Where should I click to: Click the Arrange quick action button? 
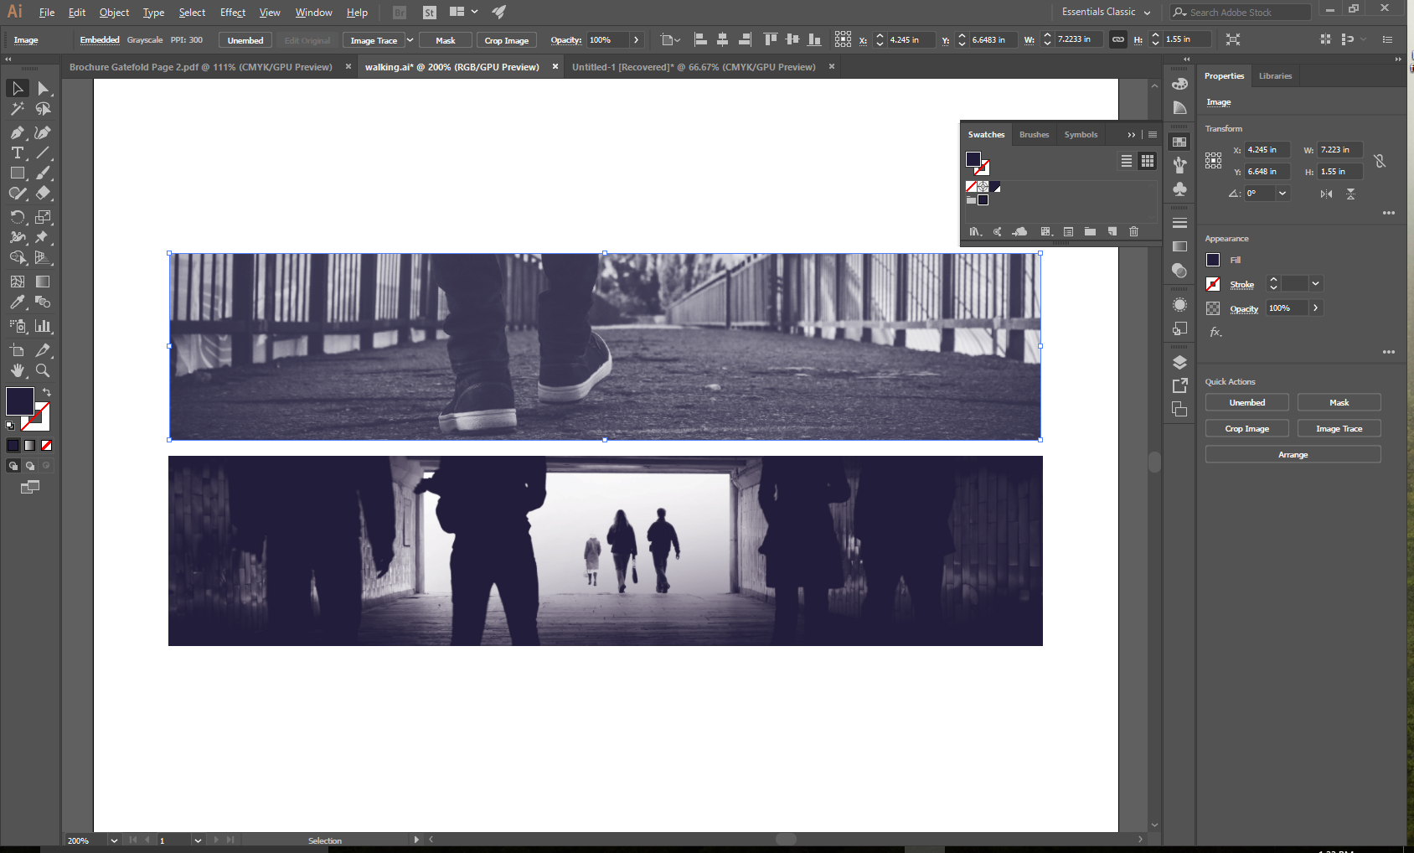[1293, 455]
